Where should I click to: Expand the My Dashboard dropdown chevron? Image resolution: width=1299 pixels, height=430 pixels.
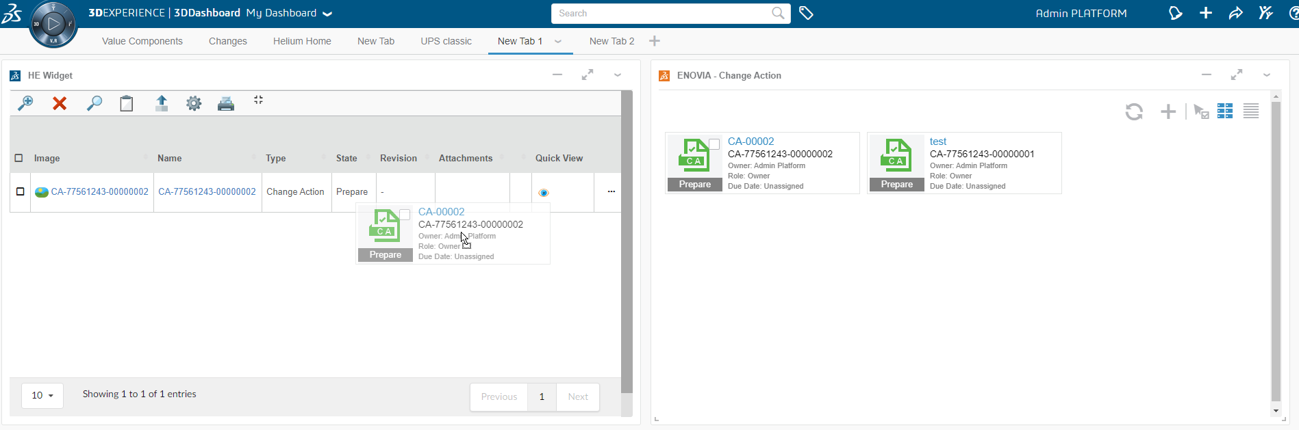click(x=327, y=14)
